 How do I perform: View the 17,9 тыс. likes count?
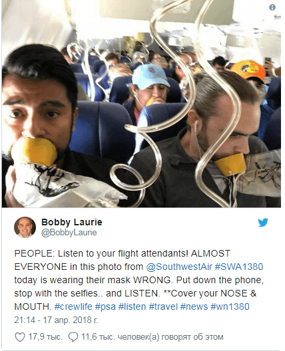click(x=45, y=337)
